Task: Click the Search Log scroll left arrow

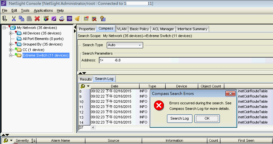Action: 93,127
